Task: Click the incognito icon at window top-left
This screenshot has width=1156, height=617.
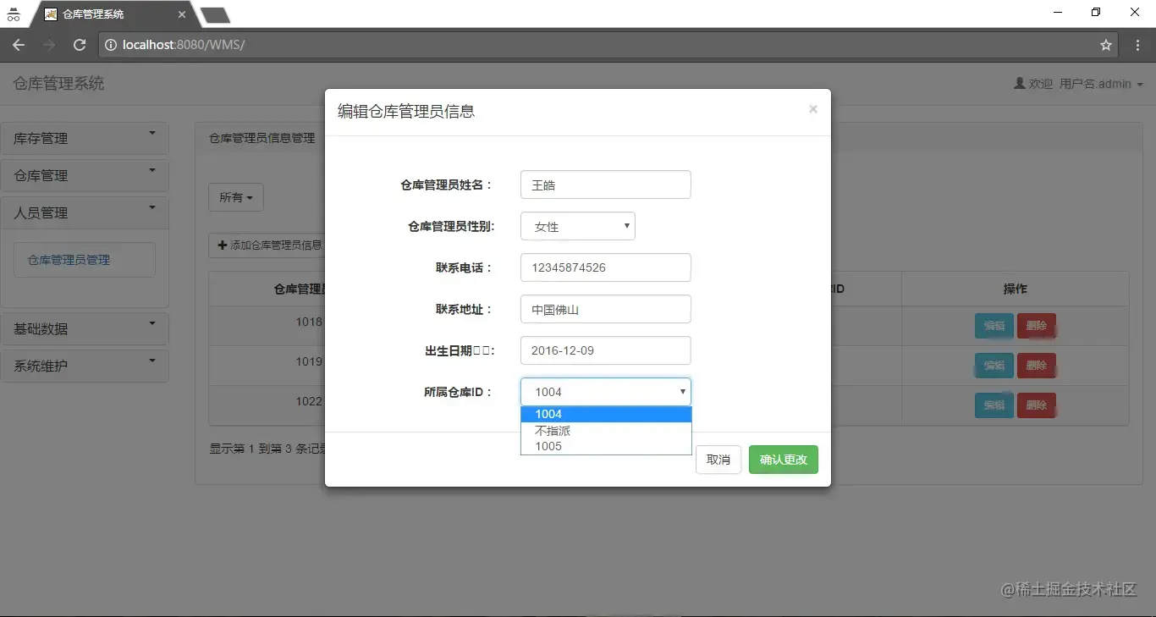Action: coord(13,14)
